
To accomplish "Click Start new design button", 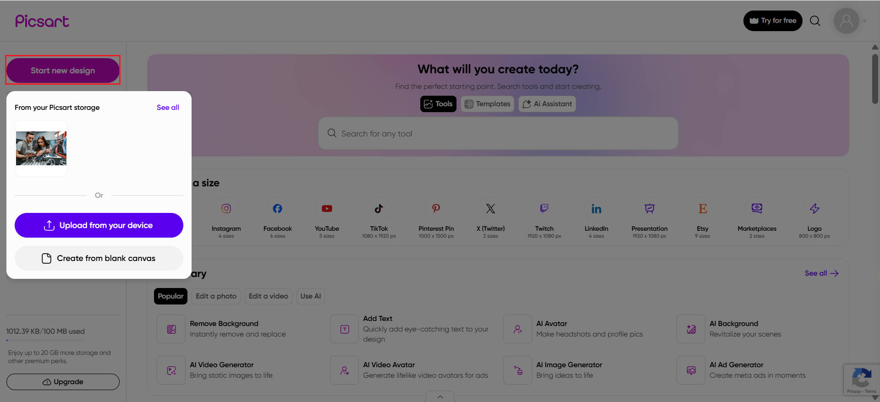I will pos(63,71).
